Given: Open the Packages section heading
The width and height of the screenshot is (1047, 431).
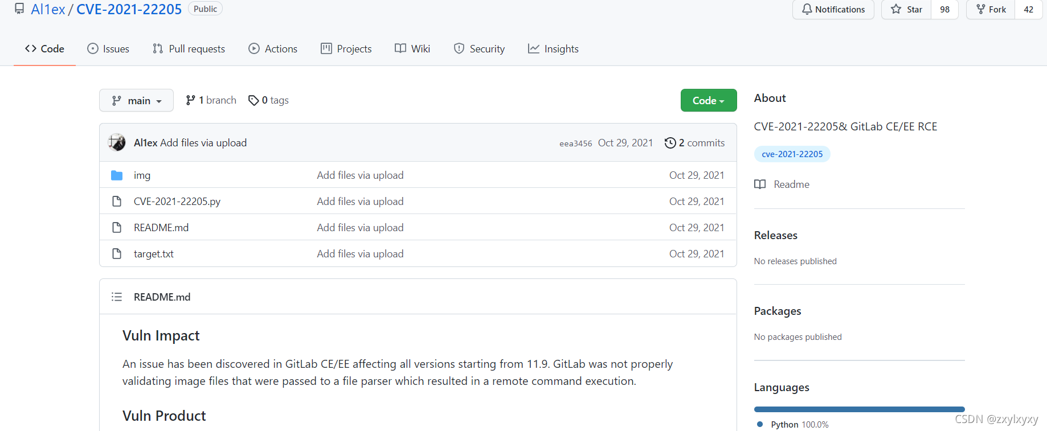Looking at the screenshot, I should (778, 311).
